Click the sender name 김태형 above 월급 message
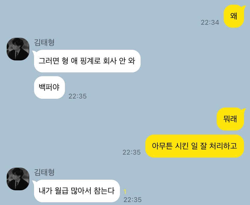Screen dimensions: 250x205 [x=44, y=172]
